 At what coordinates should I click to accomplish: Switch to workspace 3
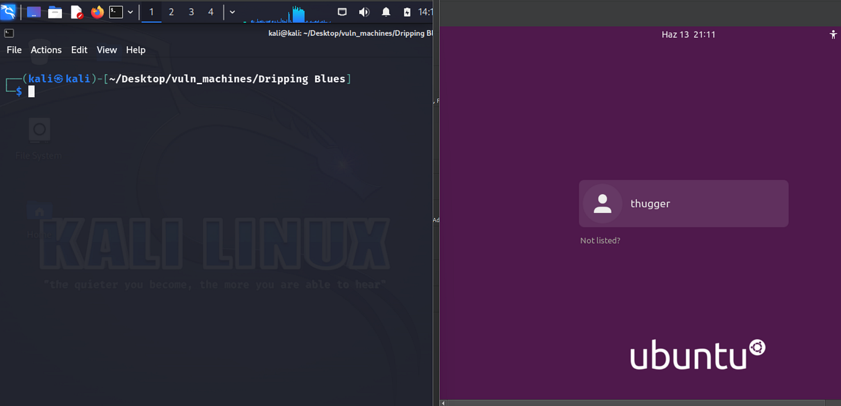click(191, 12)
